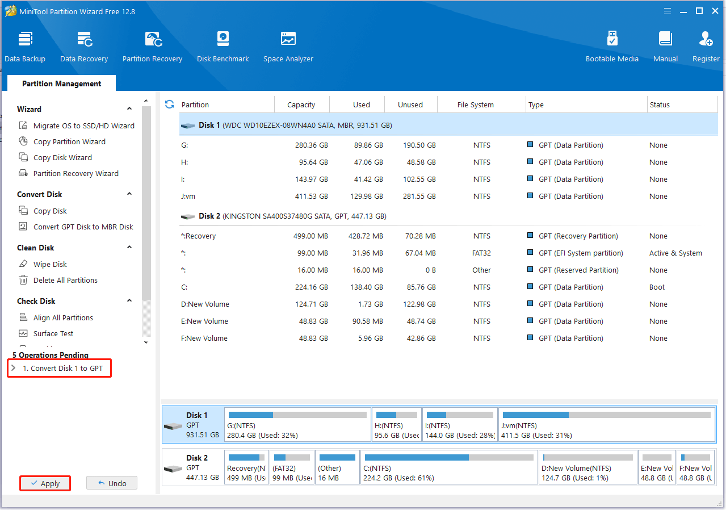This screenshot has width=726, height=510.
Task: Collapse the Check Disk section
Action: coord(129,301)
